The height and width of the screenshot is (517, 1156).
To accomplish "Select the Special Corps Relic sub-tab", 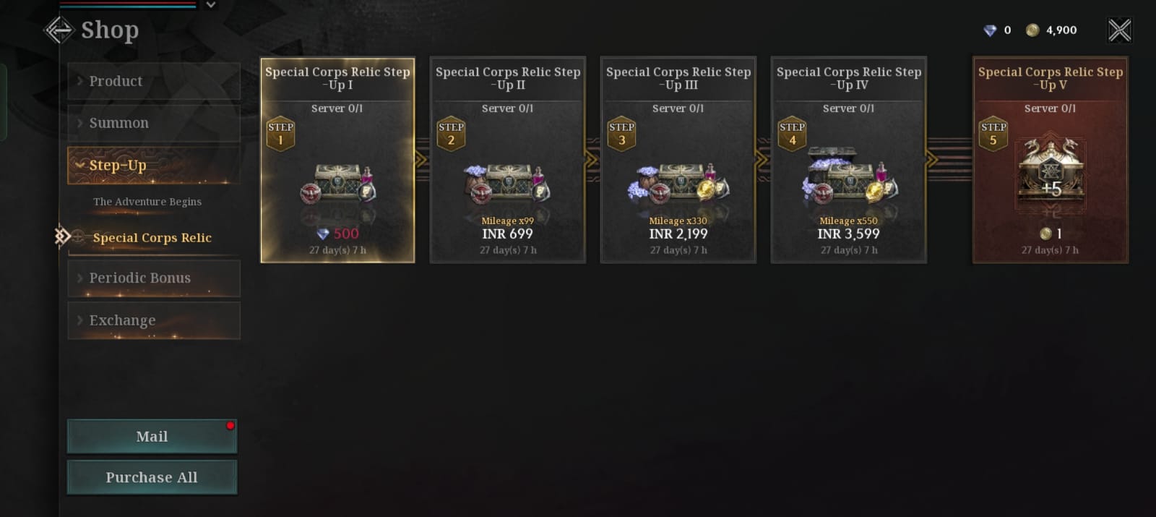I will pyautogui.click(x=152, y=238).
